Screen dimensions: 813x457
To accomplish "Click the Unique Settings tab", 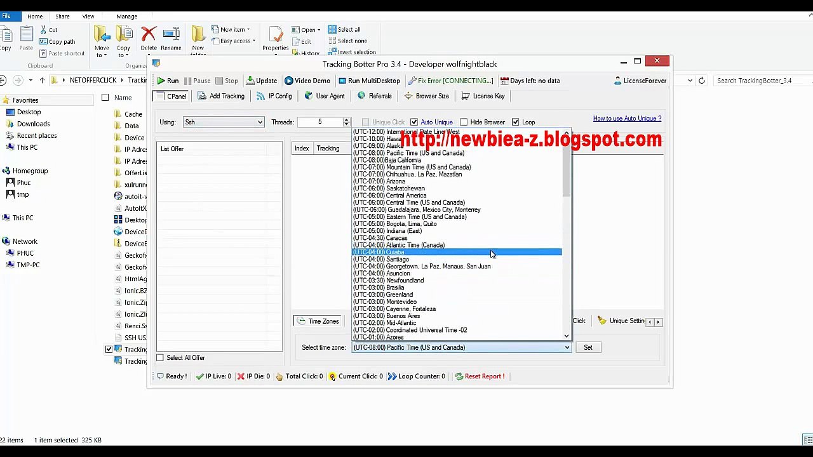I will tap(622, 321).
